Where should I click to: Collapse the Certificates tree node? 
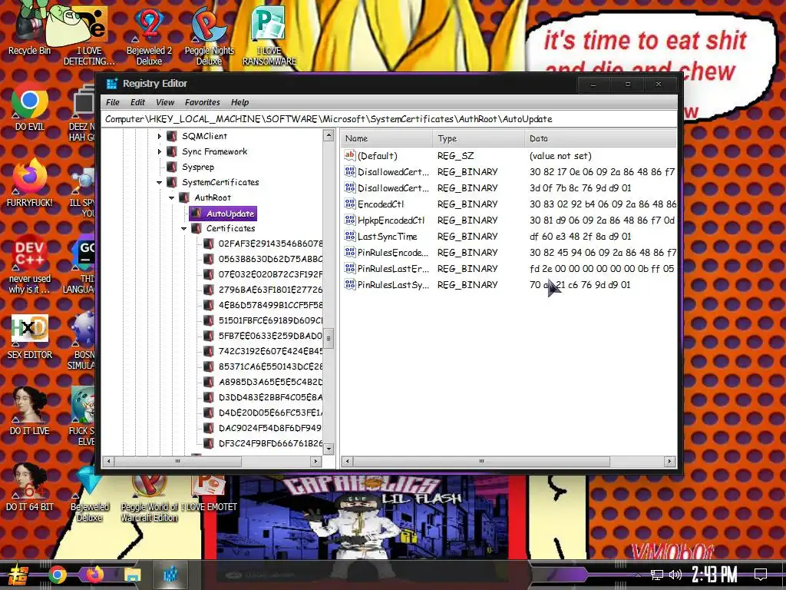pos(184,228)
